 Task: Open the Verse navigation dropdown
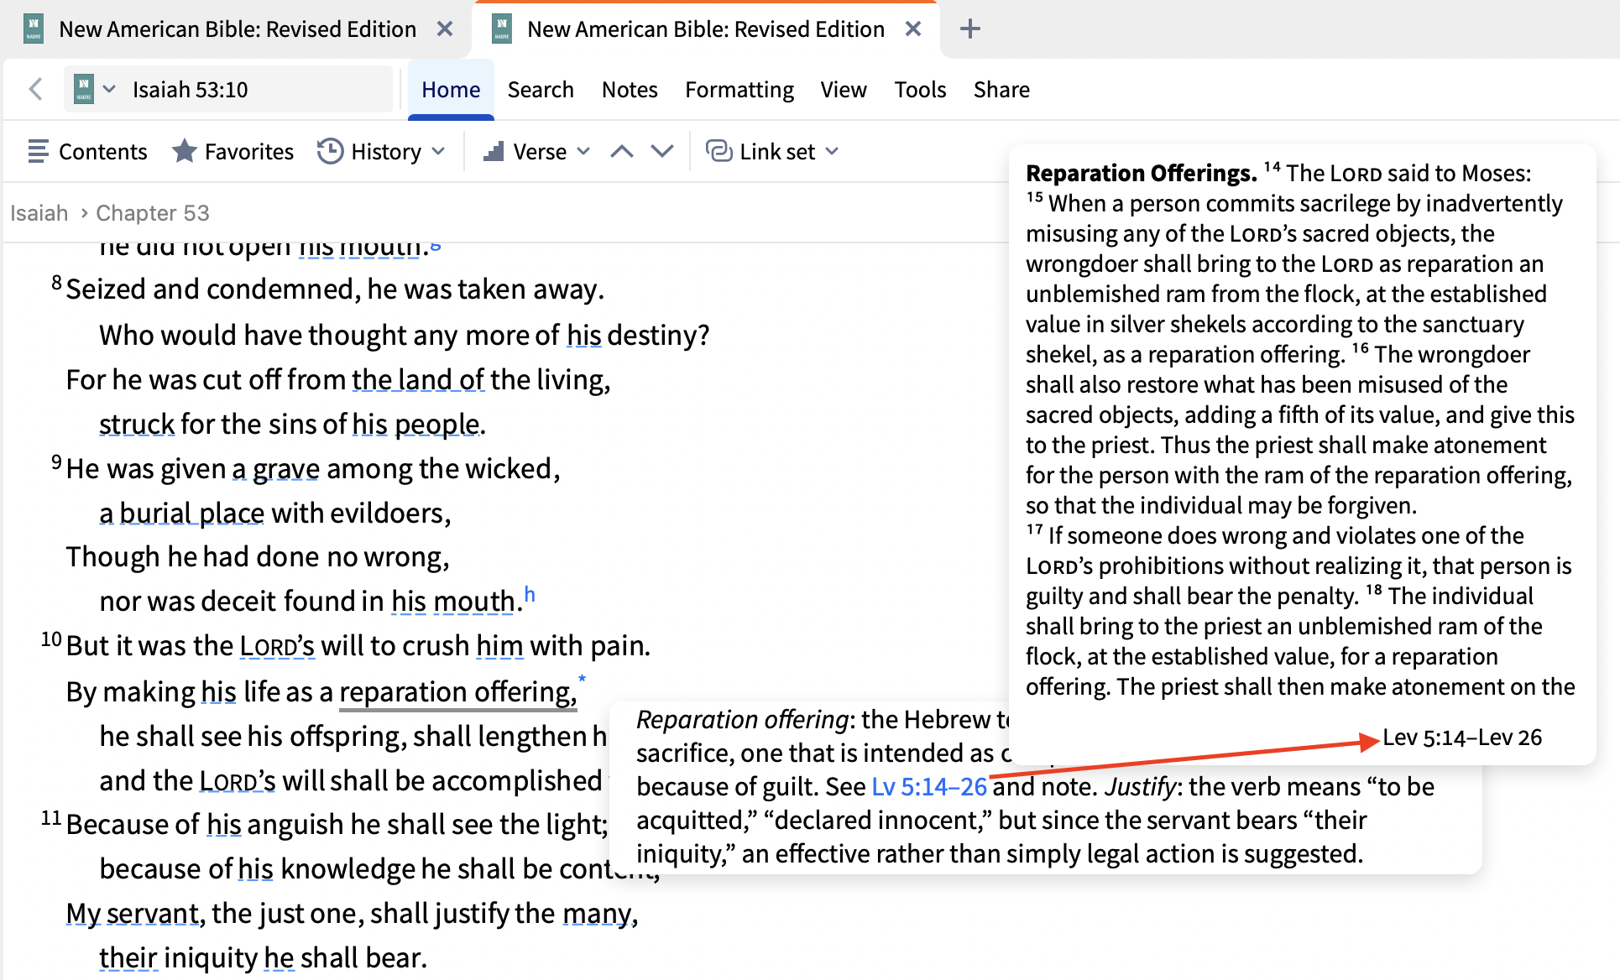[537, 151]
